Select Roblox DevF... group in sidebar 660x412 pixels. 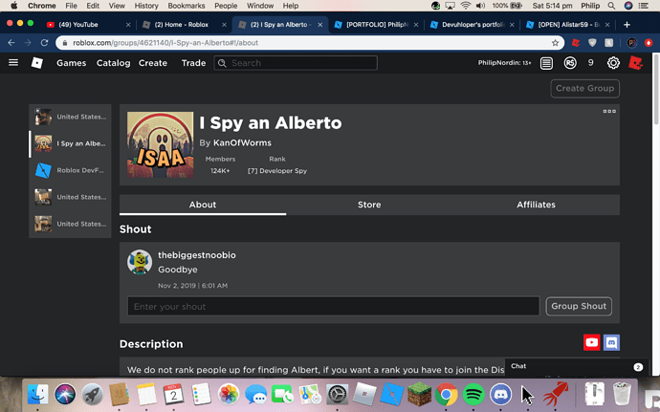[70, 170]
